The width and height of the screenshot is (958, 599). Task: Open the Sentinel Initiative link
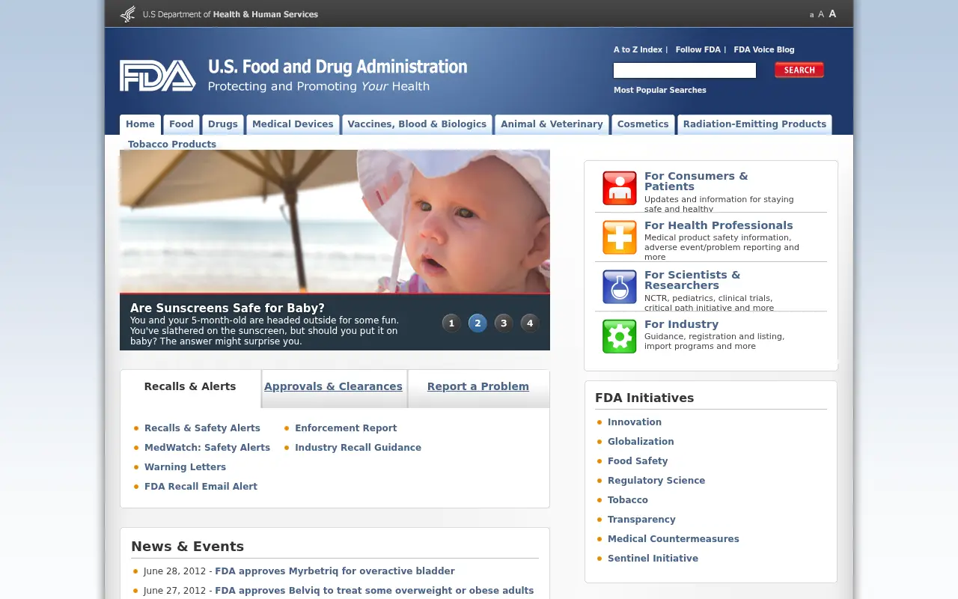coord(653,559)
